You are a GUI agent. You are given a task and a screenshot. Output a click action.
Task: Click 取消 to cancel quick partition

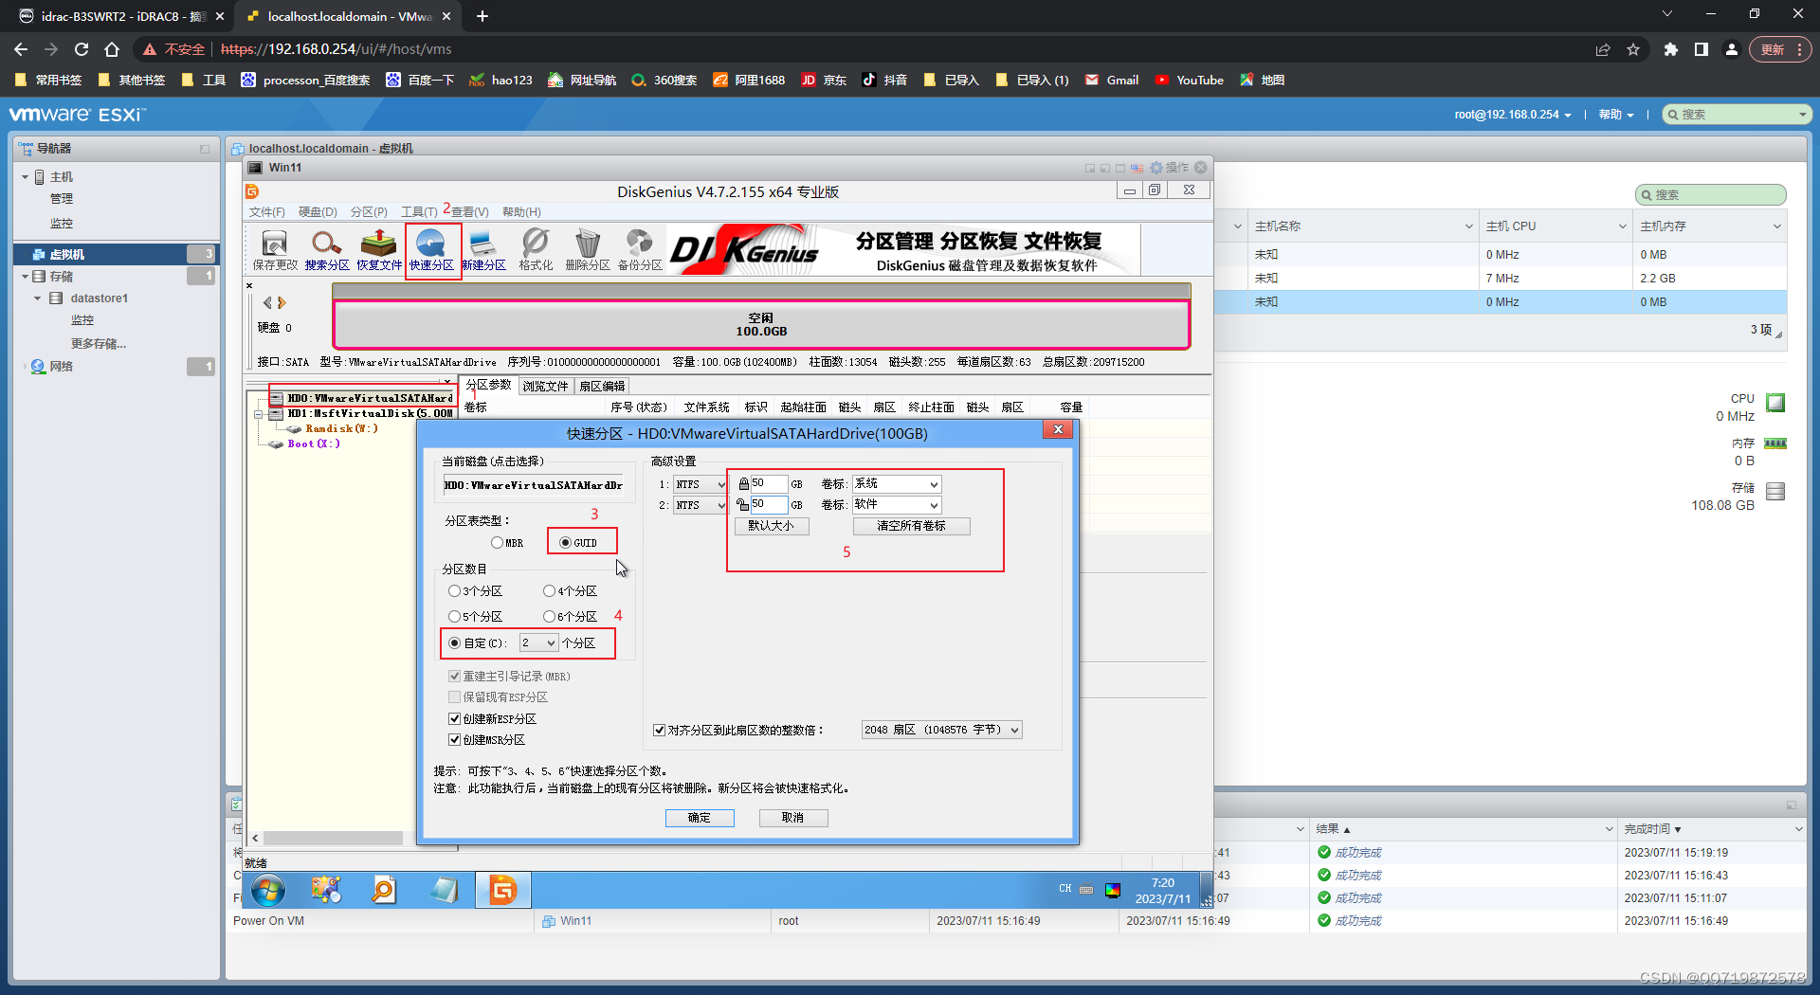(x=793, y=818)
